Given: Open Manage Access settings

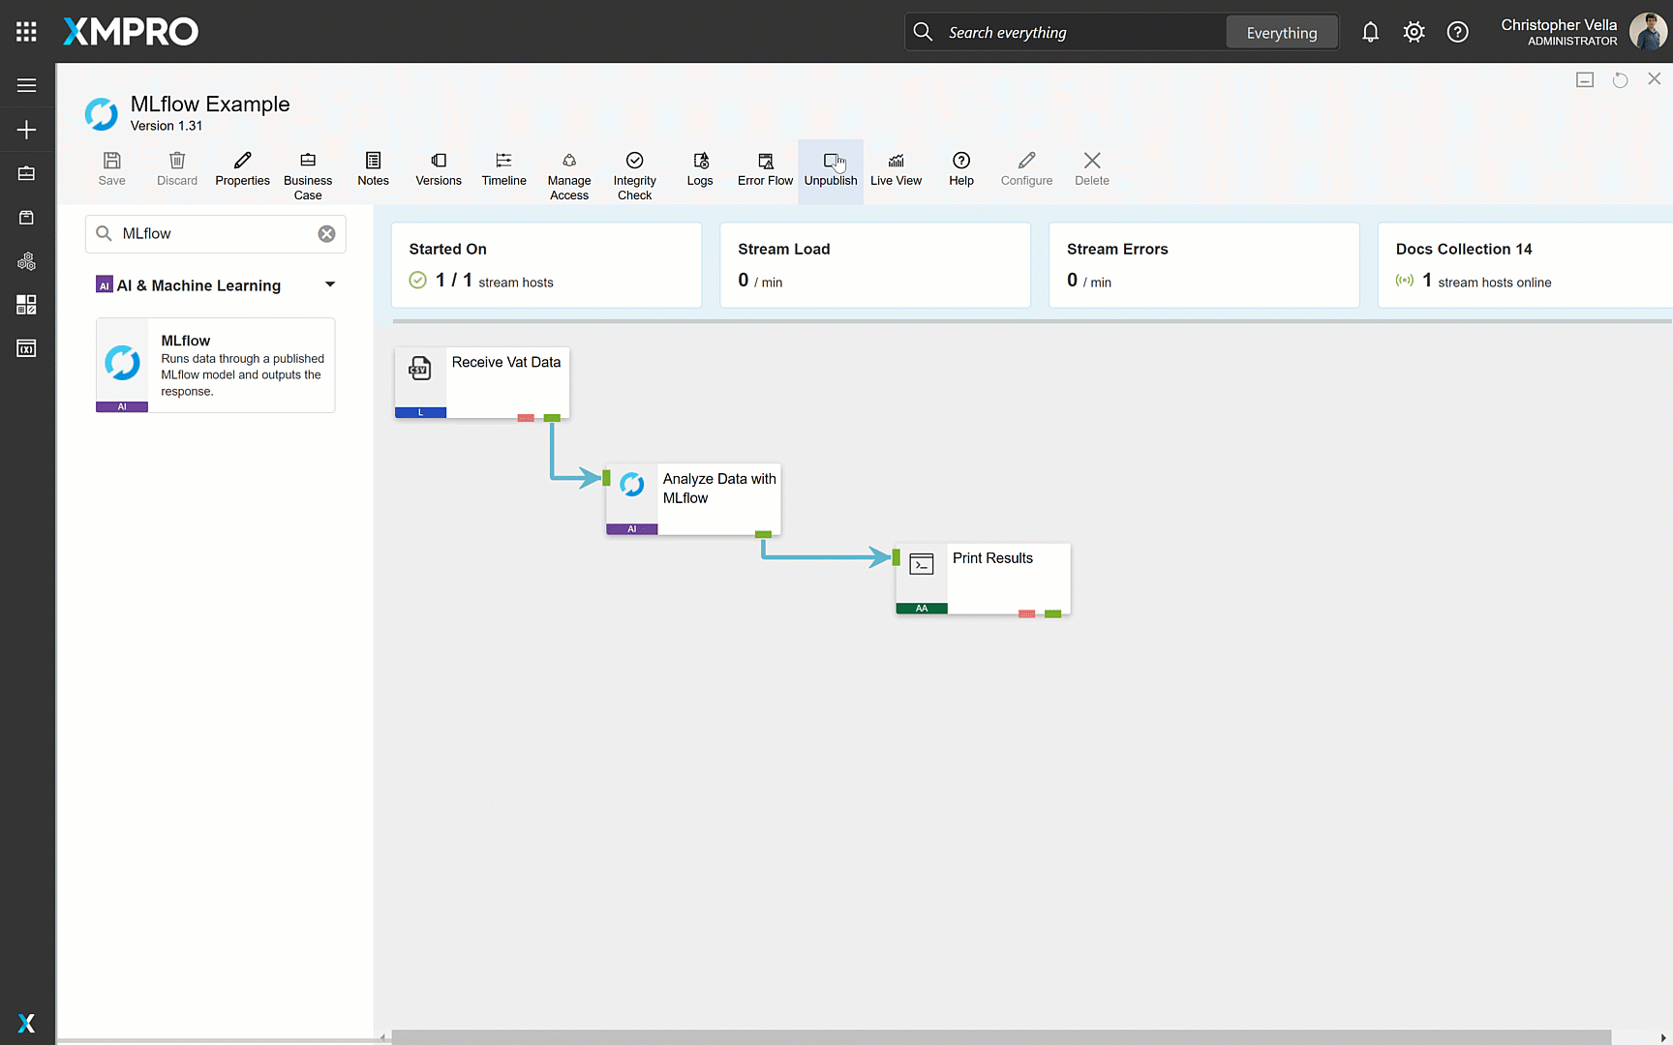Looking at the screenshot, I should point(568,174).
